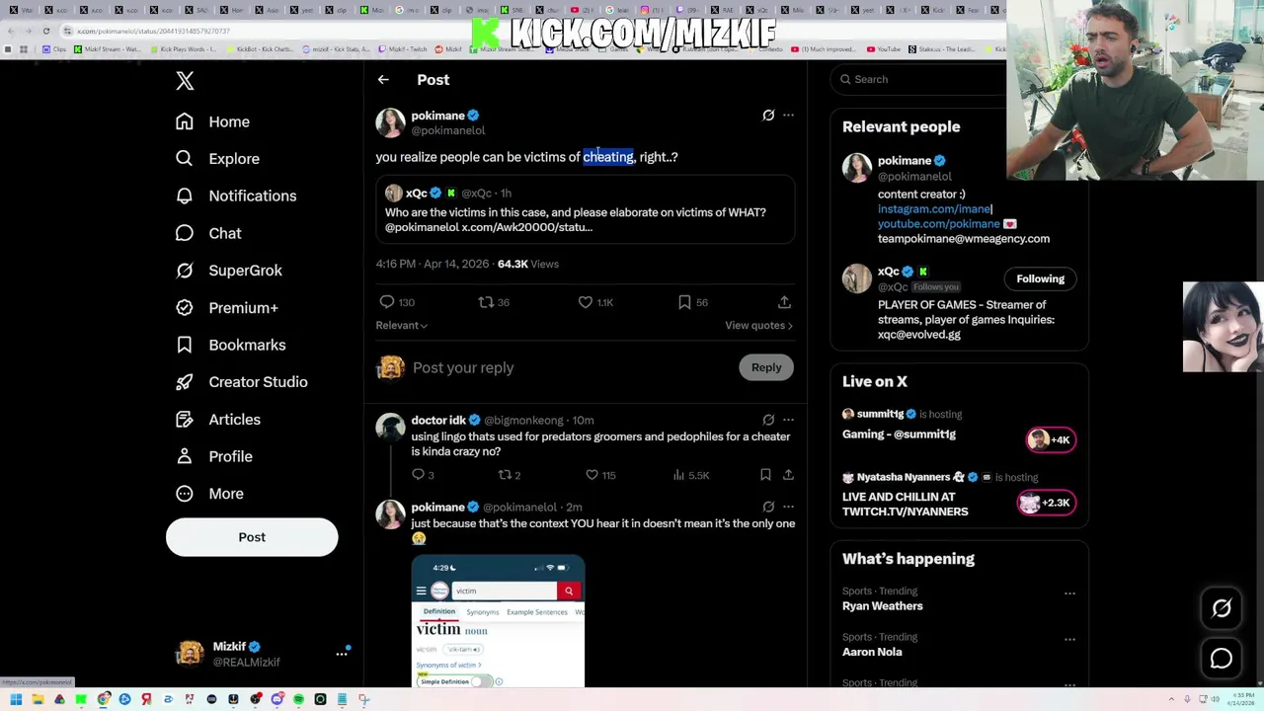Click the Reply button
Image resolution: width=1264 pixels, height=711 pixels.
pyautogui.click(x=766, y=367)
